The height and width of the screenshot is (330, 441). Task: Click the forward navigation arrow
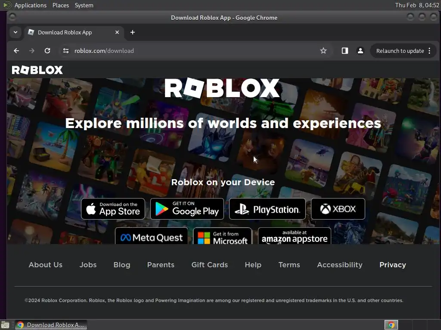[32, 51]
